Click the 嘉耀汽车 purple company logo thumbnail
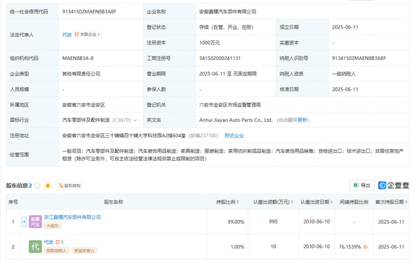This screenshot has height=263, width=414. (35, 222)
